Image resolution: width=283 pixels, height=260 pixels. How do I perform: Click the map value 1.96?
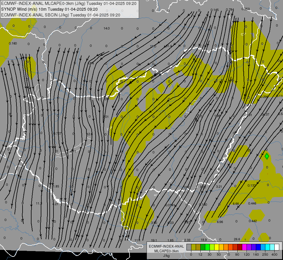click(217, 116)
